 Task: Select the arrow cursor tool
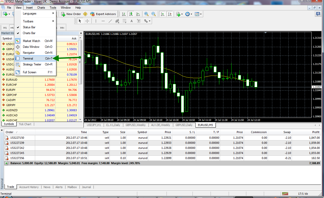[80, 21]
